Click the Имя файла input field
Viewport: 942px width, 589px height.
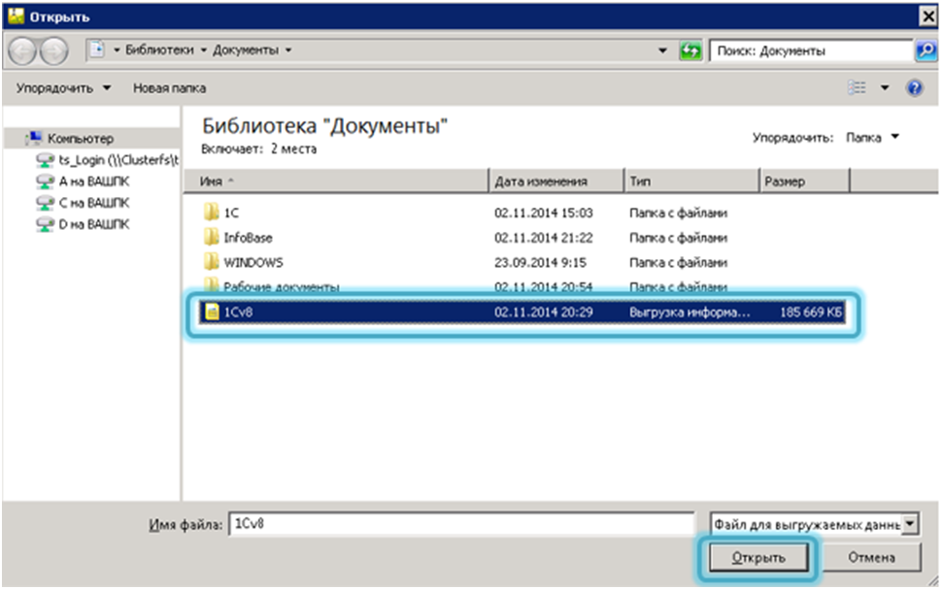[461, 524]
